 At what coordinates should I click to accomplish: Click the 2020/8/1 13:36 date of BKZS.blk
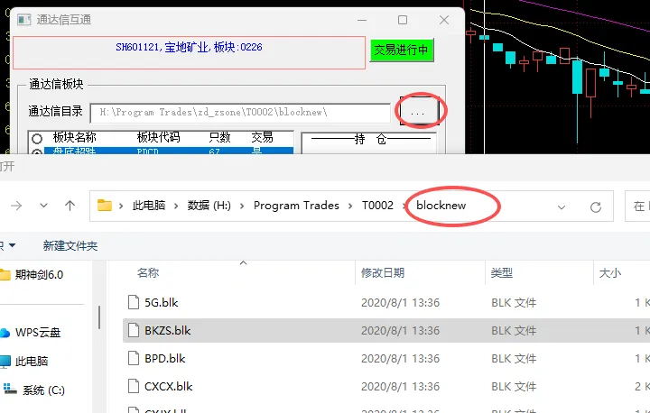click(x=400, y=331)
